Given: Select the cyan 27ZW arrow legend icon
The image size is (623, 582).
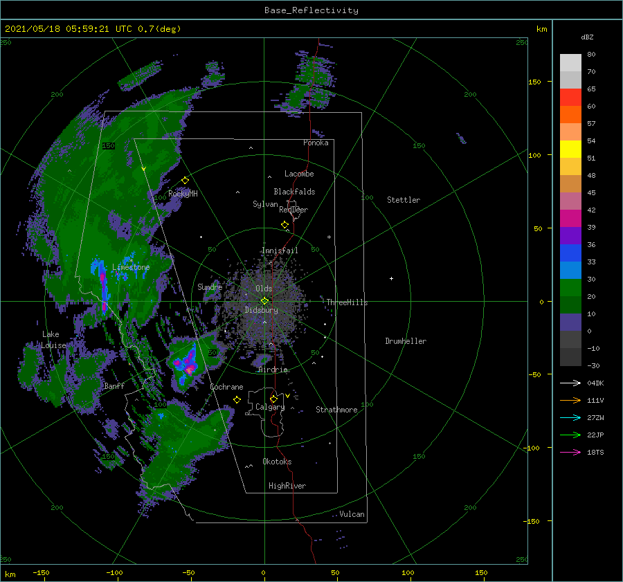Looking at the screenshot, I should pyautogui.click(x=570, y=417).
